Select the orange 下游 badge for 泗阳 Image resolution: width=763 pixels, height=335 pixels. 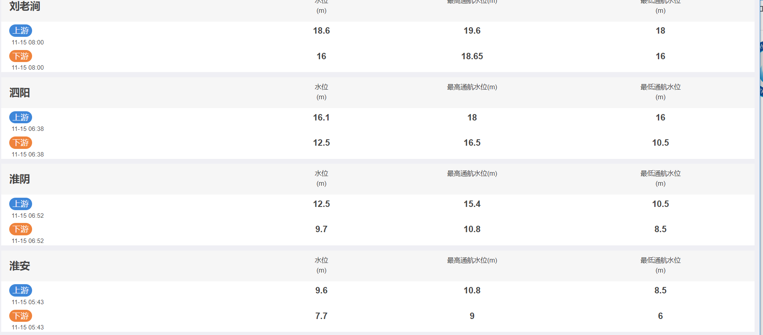coord(20,142)
